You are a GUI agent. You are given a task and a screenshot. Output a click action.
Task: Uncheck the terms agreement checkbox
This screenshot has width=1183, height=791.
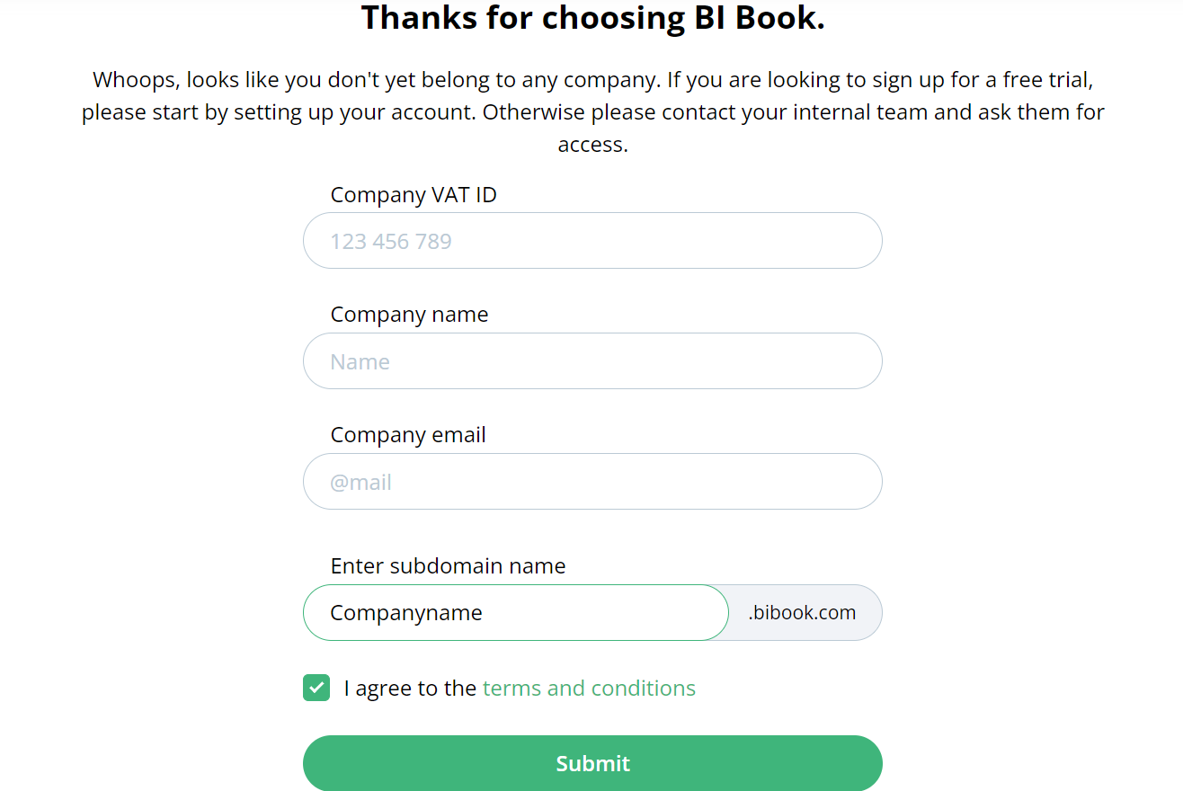[x=316, y=689]
